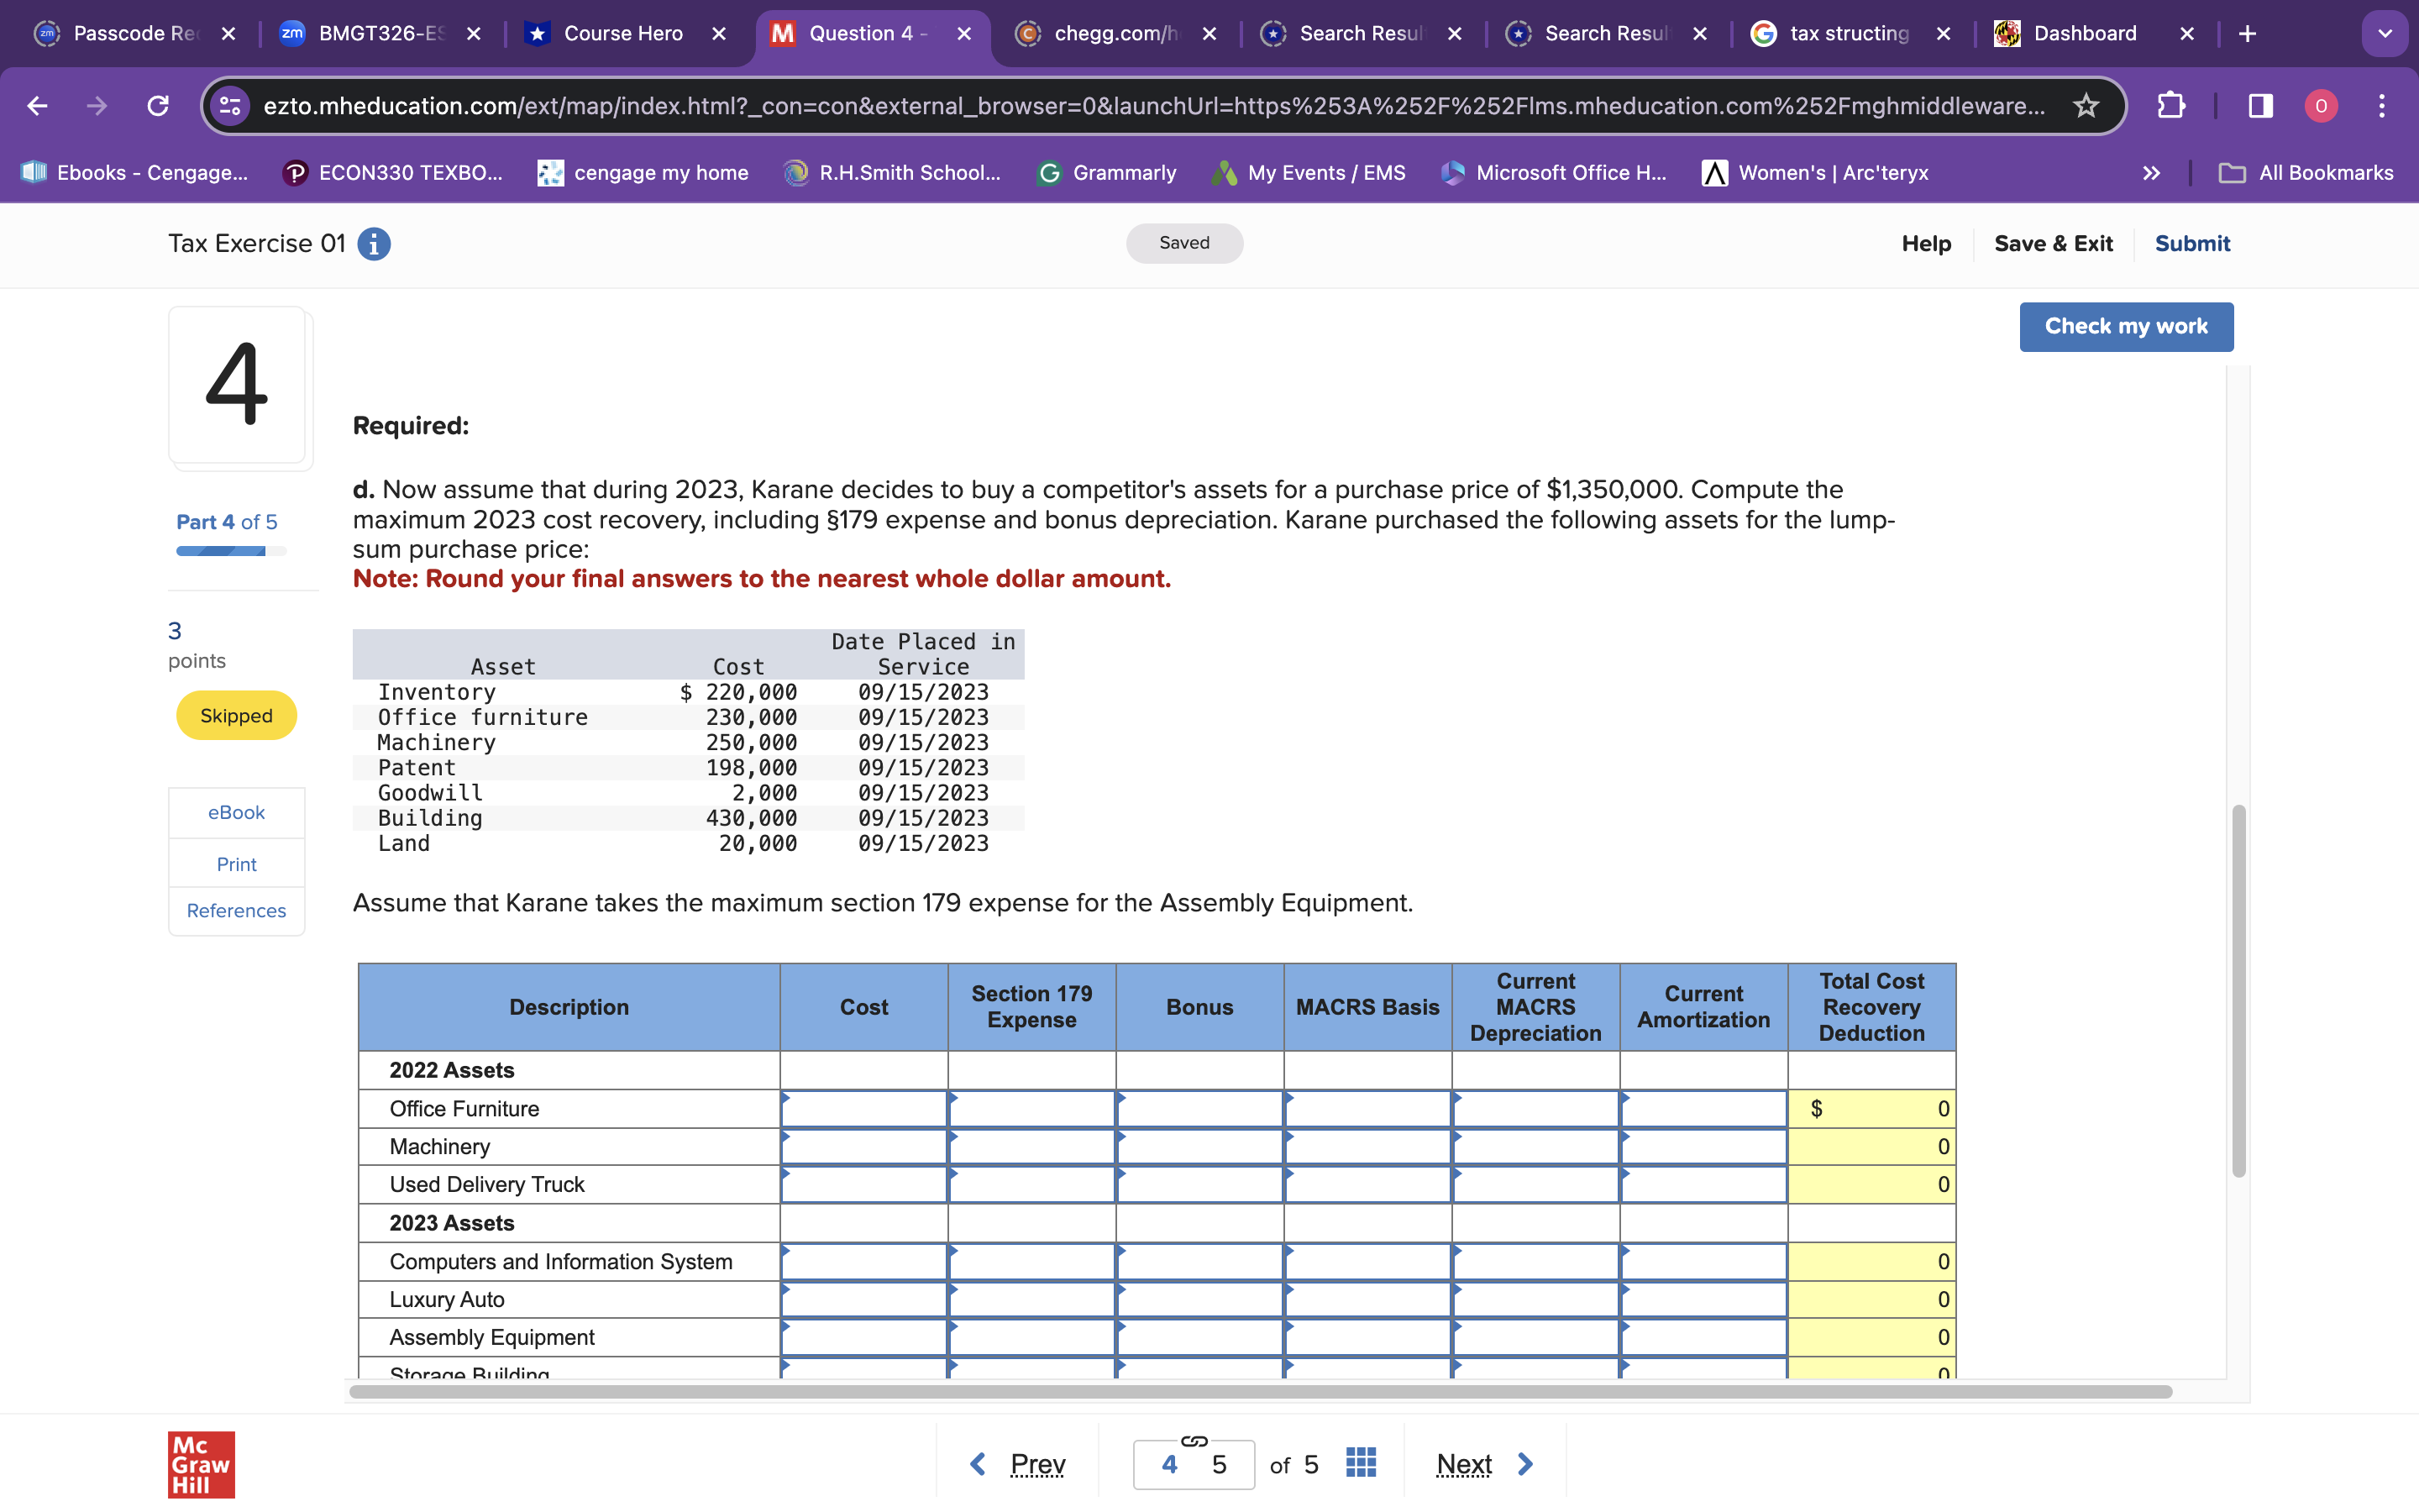Bookmark this page using the star icon
2419x1512 pixels.
pyautogui.click(x=2086, y=106)
